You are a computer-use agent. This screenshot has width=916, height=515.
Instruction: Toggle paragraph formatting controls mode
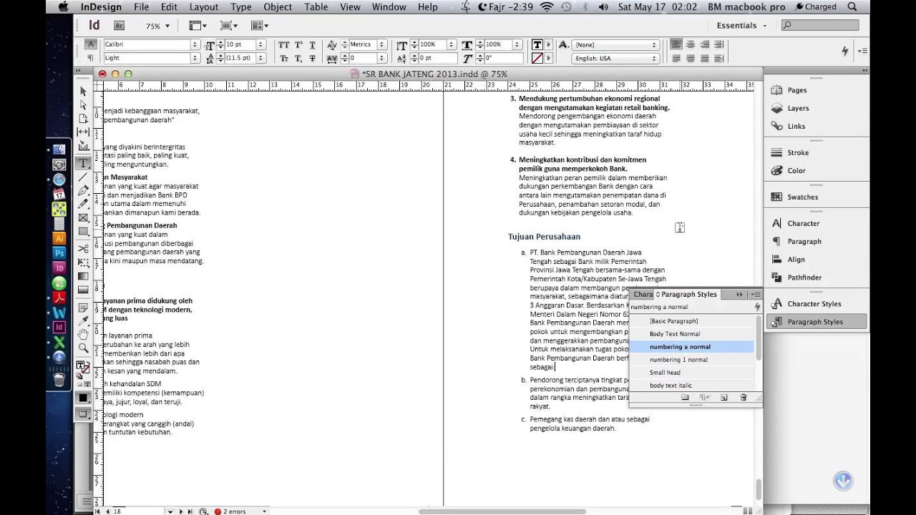(x=91, y=58)
